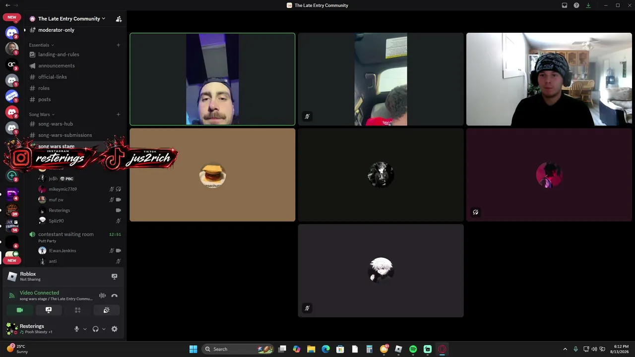This screenshot has width=635, height=357.
Task: Toggle screen share button in voice panel
Action: 49,310
